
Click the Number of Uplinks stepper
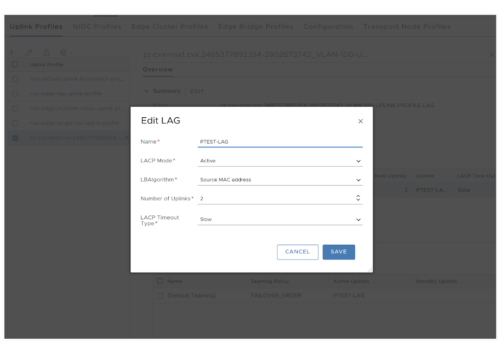pos(358,198)
